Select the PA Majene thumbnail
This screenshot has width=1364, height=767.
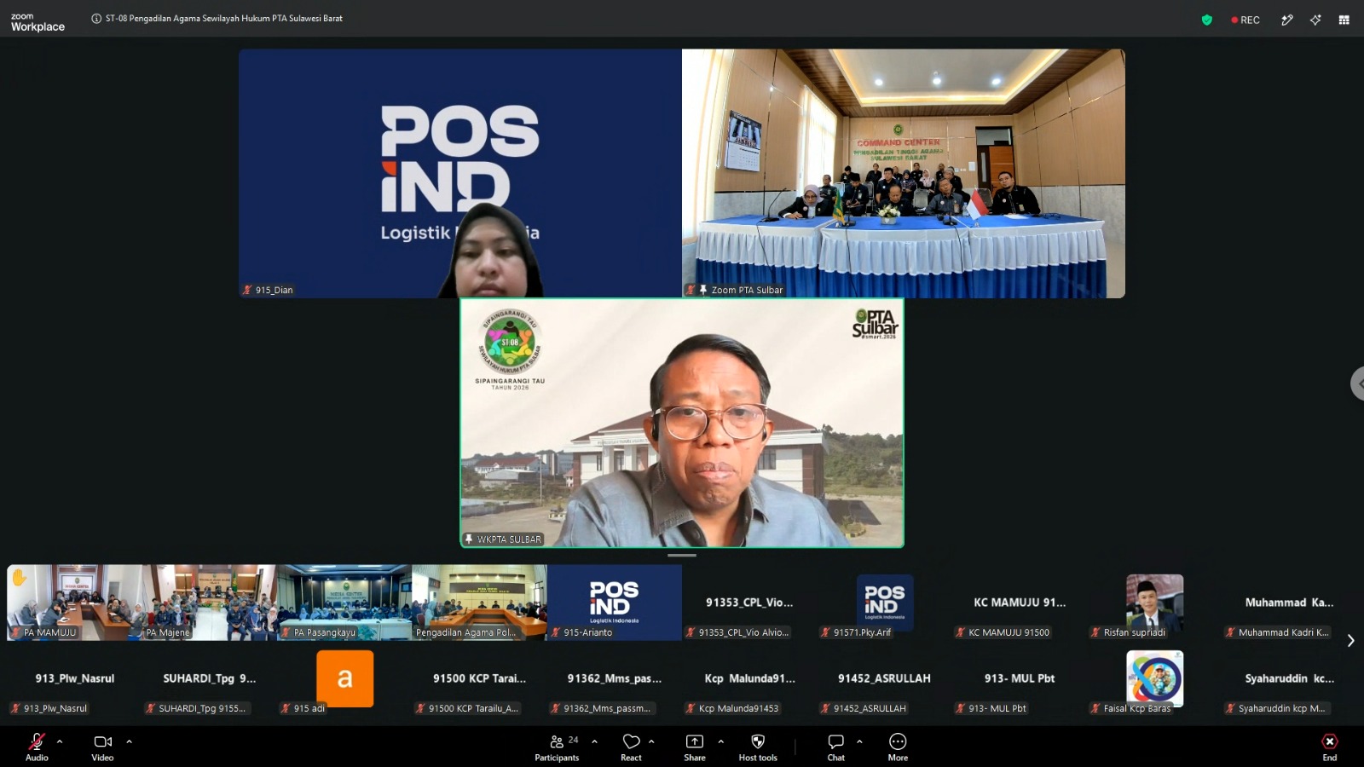tap(209, 603)
